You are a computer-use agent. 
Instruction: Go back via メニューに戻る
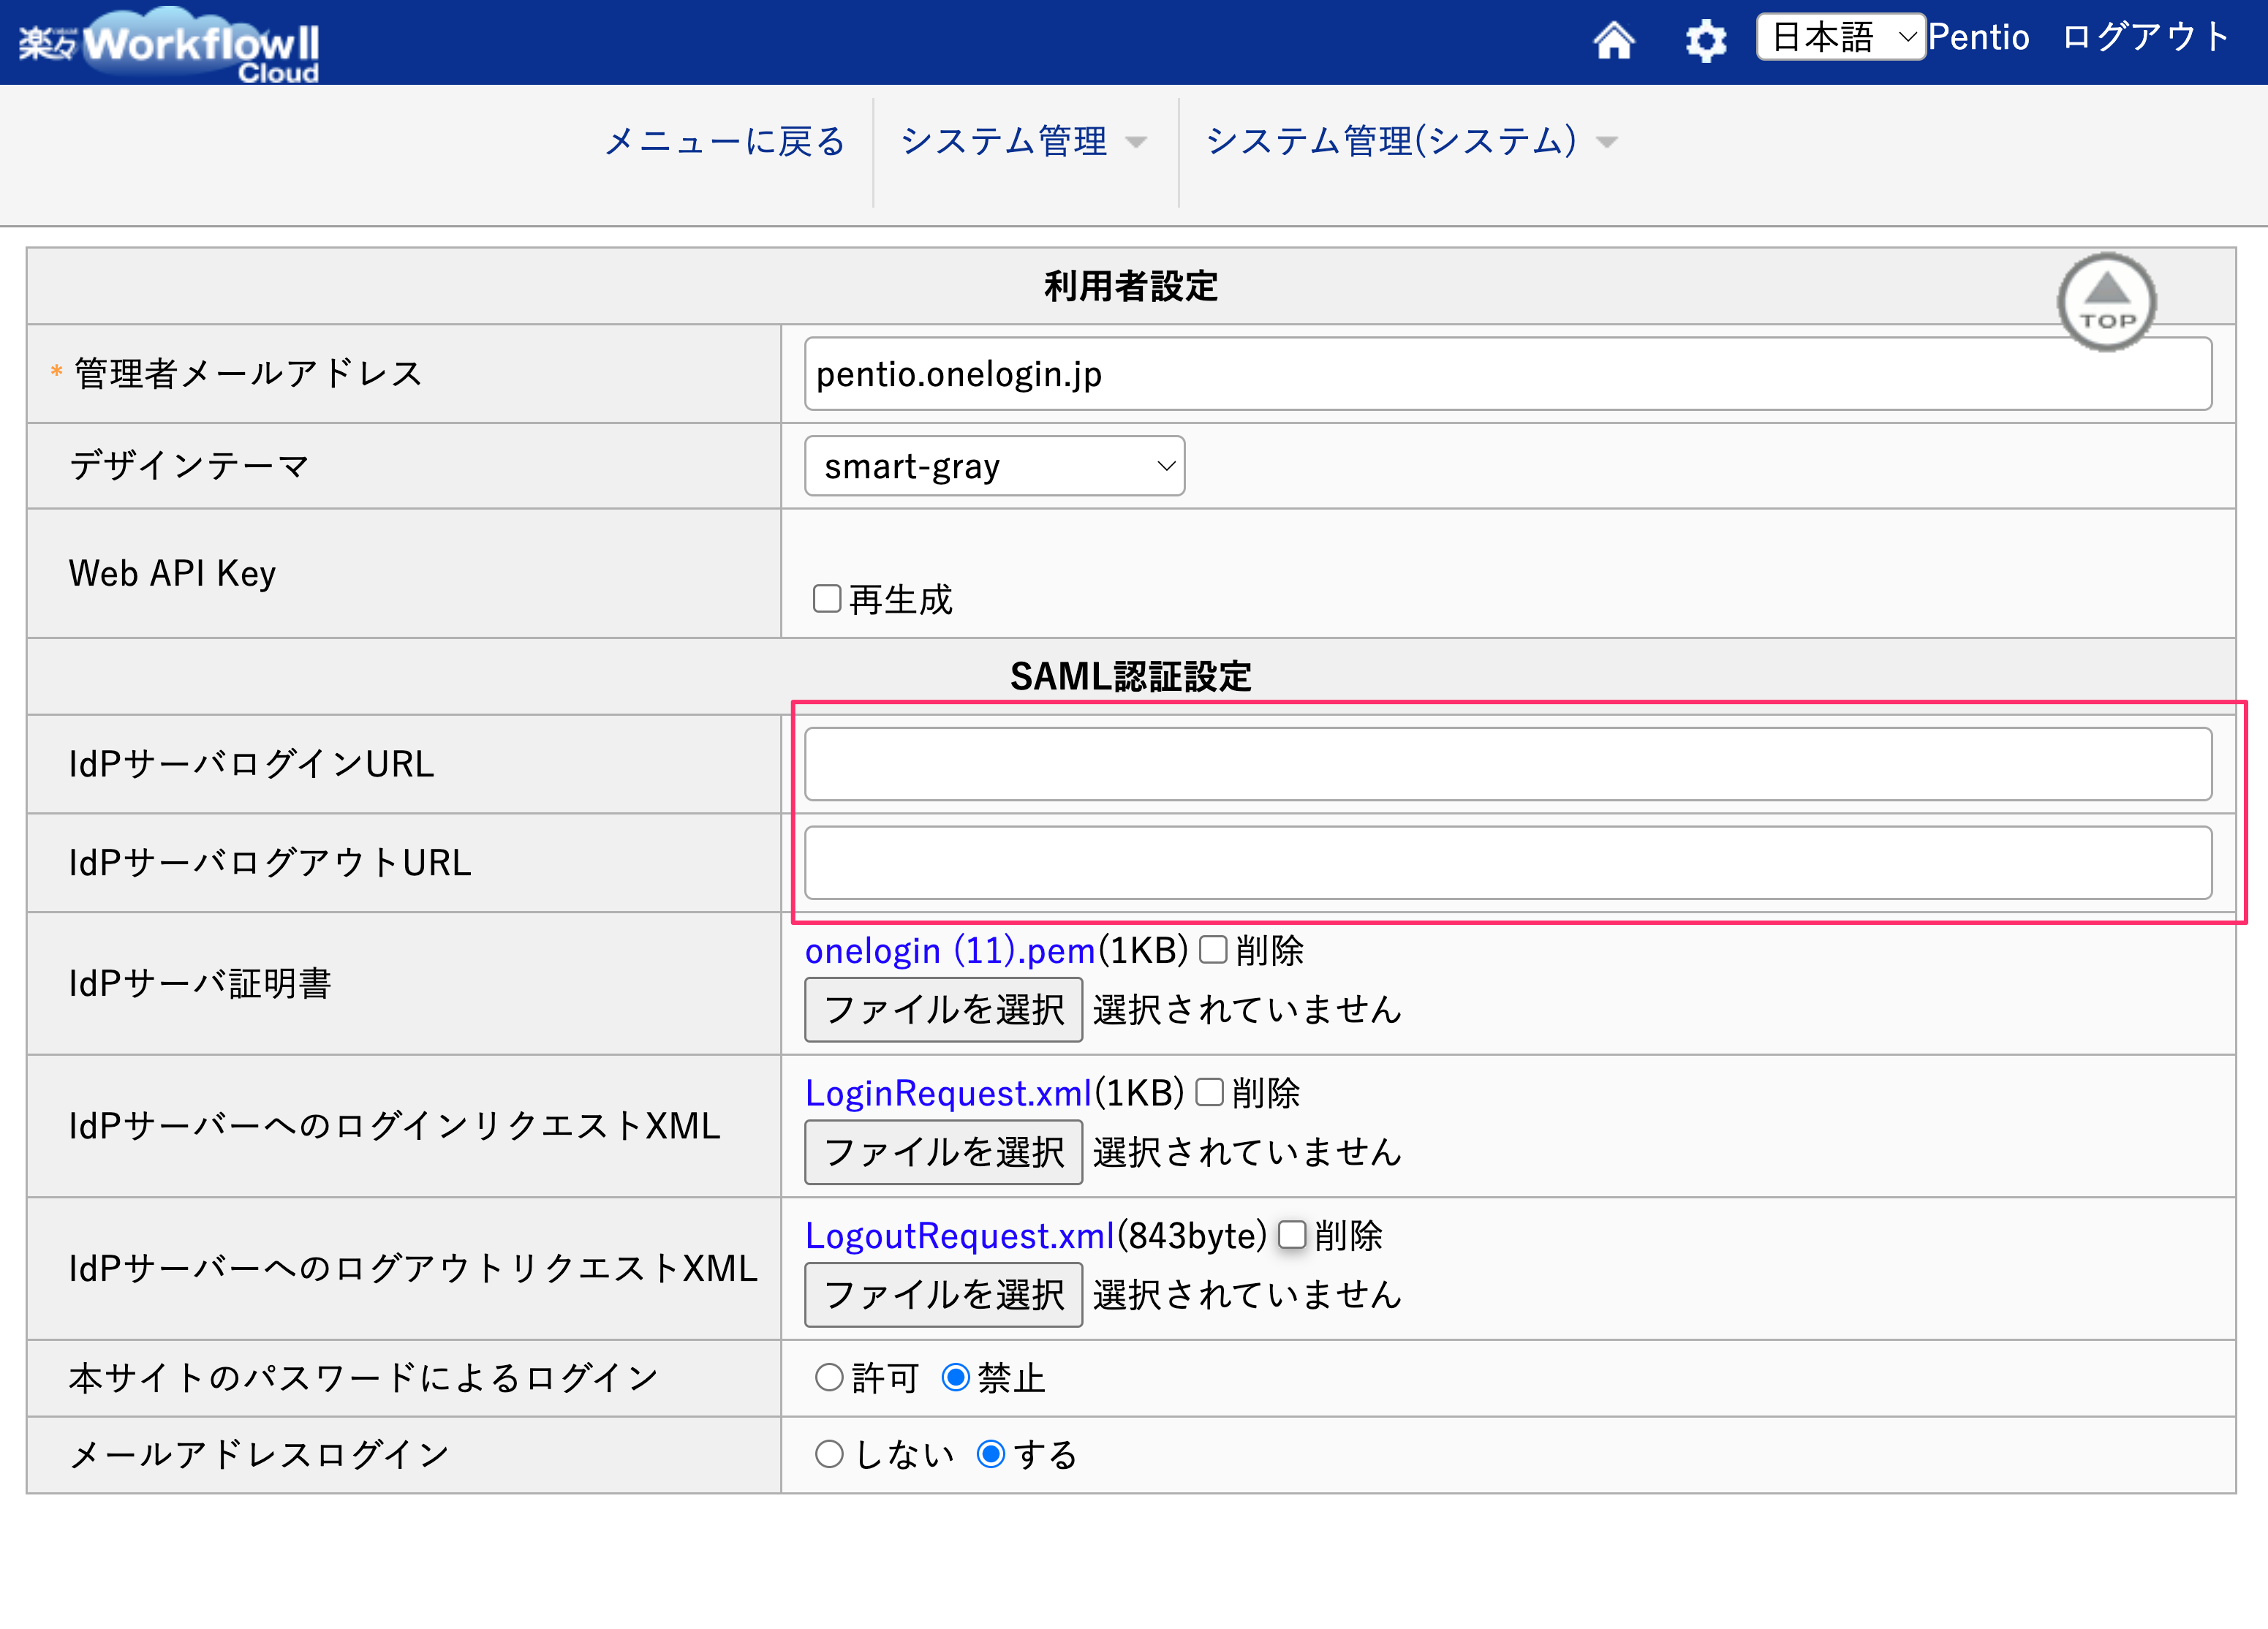[x=725, y=141]
